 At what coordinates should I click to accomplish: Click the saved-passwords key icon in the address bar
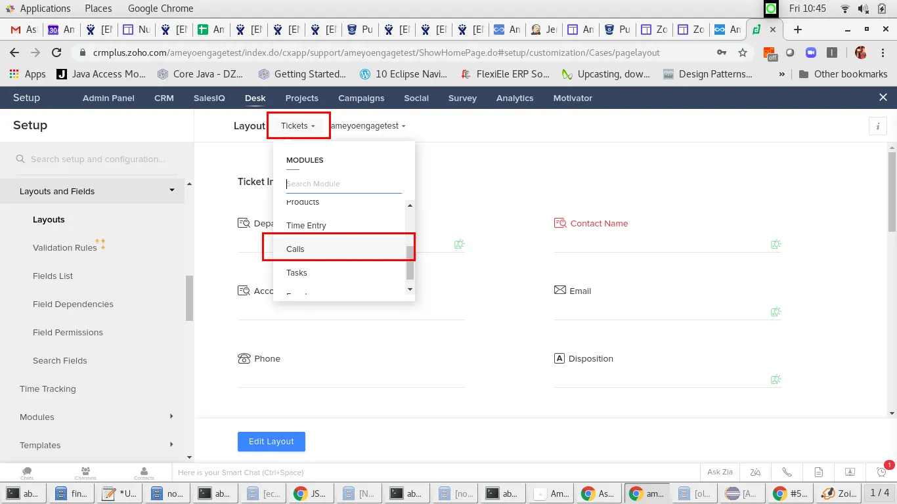(x=722, y=52)
